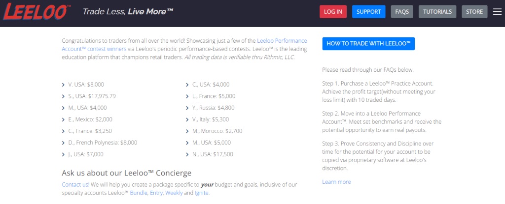This screenshot has height=204, width=505.
Task: Follow the Learn more link
Action: [336, 182]
